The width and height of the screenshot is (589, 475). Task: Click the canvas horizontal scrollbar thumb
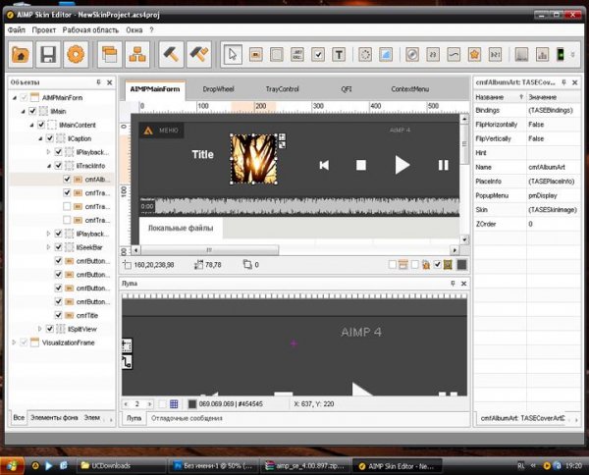point(209,249)
